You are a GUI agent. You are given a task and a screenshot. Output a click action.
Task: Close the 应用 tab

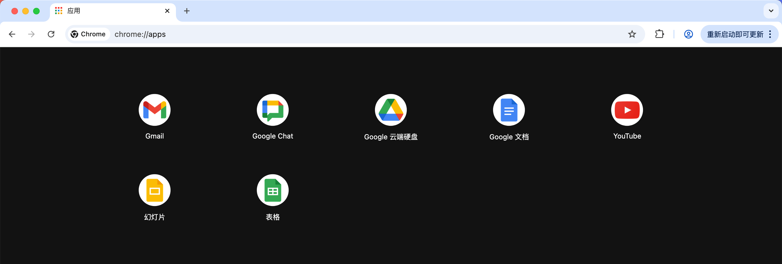167,11
